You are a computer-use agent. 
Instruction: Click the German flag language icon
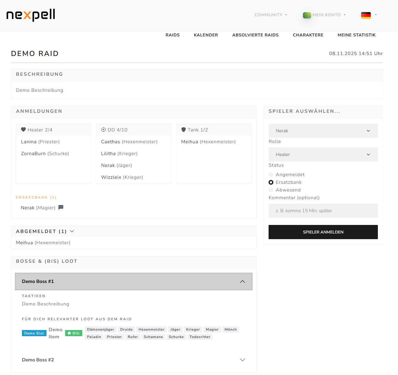[366, 15]
